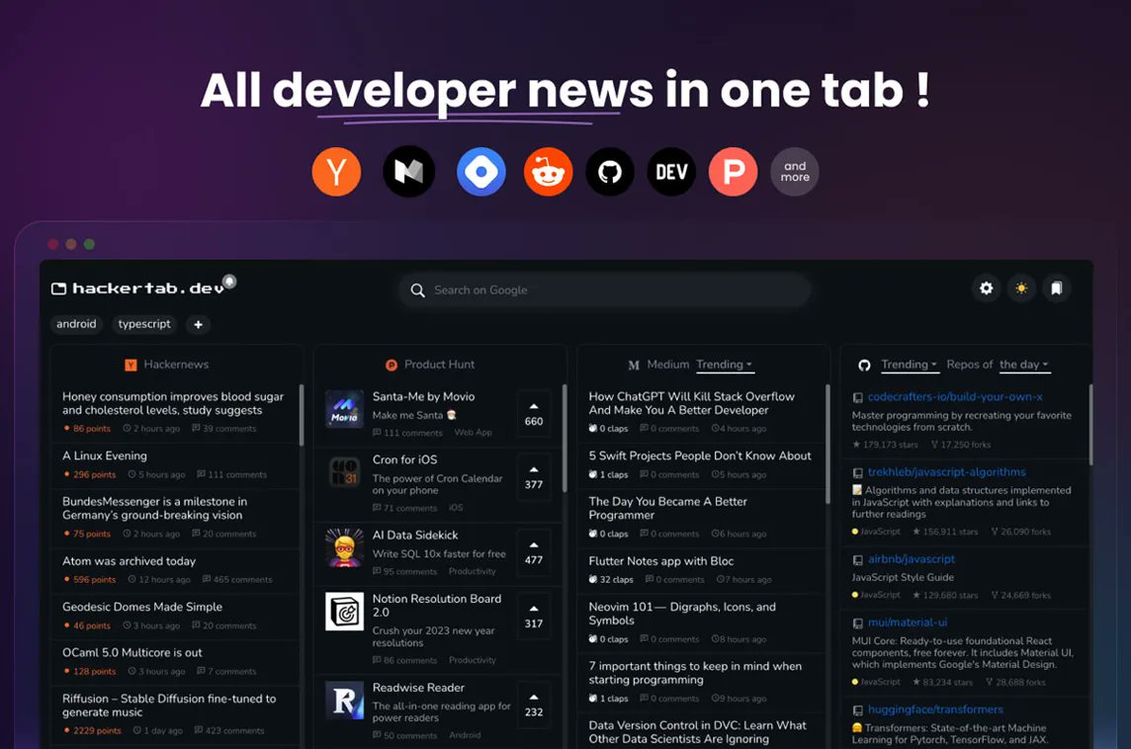Click the Search on Google field

605,290
